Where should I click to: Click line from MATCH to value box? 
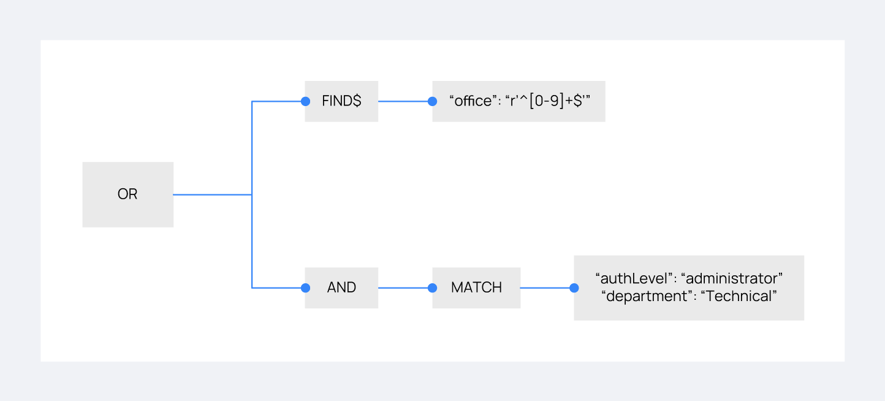tap(545, 288)
